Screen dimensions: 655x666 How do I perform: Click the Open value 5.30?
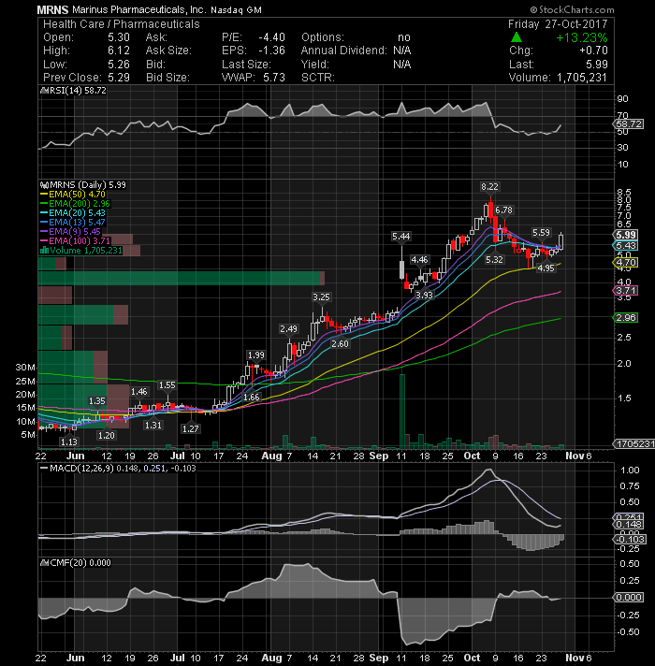coord(119,37)
